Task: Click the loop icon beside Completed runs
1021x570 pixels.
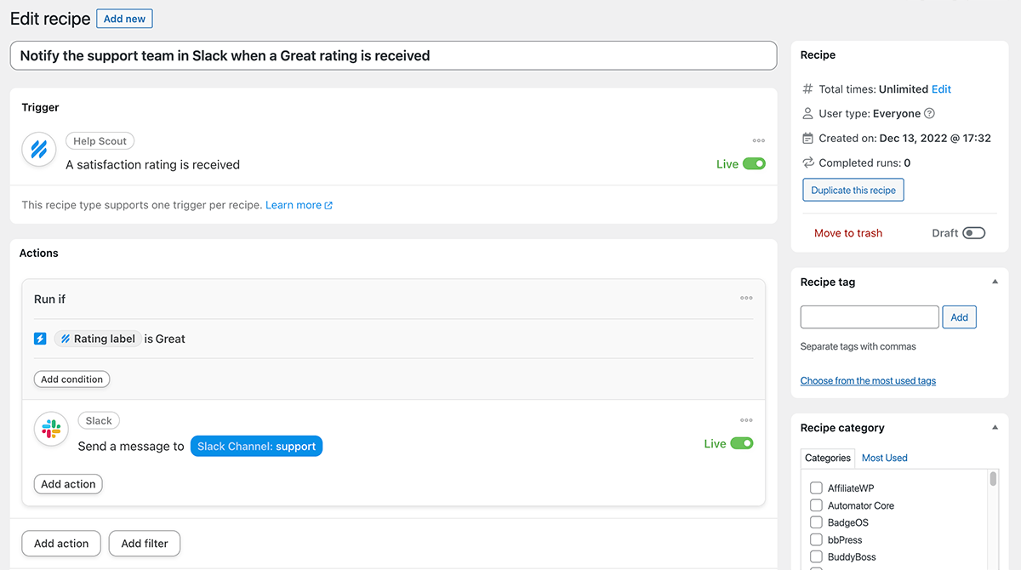Action: (808, 162)
